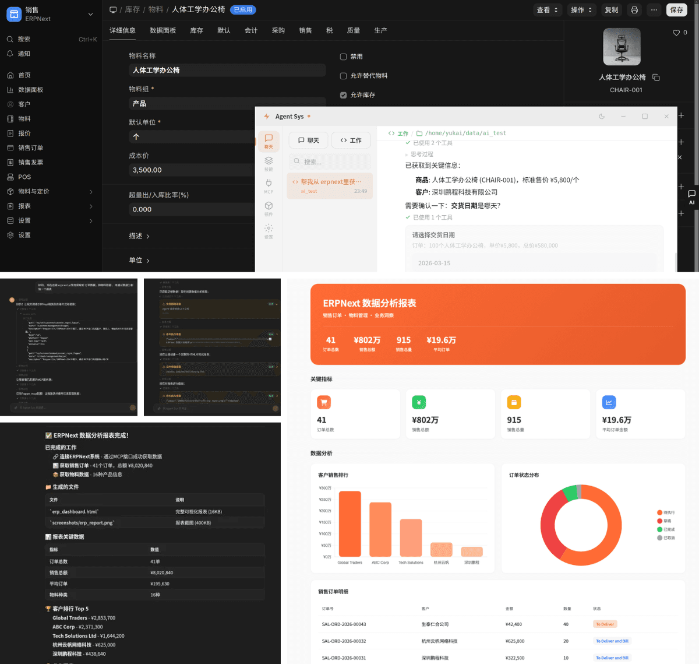Expand the 描述 section

pyautogui.click(x=139, y=236)
